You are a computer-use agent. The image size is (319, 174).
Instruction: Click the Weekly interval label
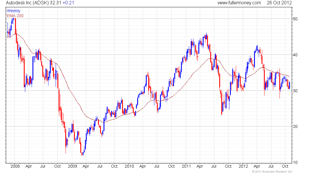click(14, 11)
